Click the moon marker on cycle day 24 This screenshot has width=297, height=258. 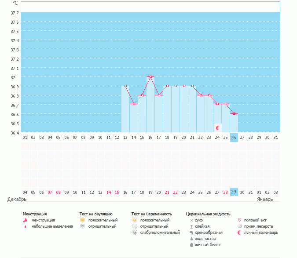coord(217,127)
